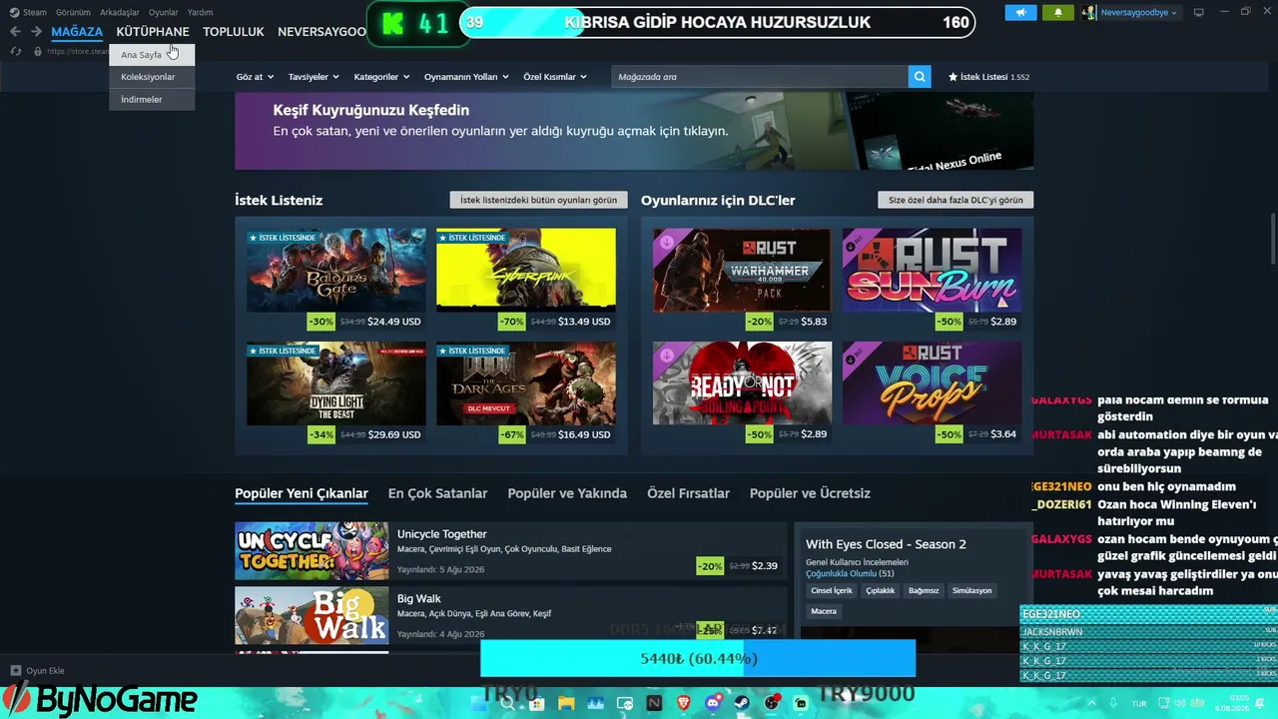
Task: Open the Rust Warhammer 40,000 Pack DLC
Action: click(x=742, y=271)
